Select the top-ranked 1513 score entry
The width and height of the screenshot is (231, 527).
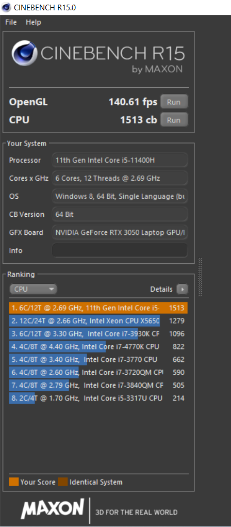pos(98,308)
